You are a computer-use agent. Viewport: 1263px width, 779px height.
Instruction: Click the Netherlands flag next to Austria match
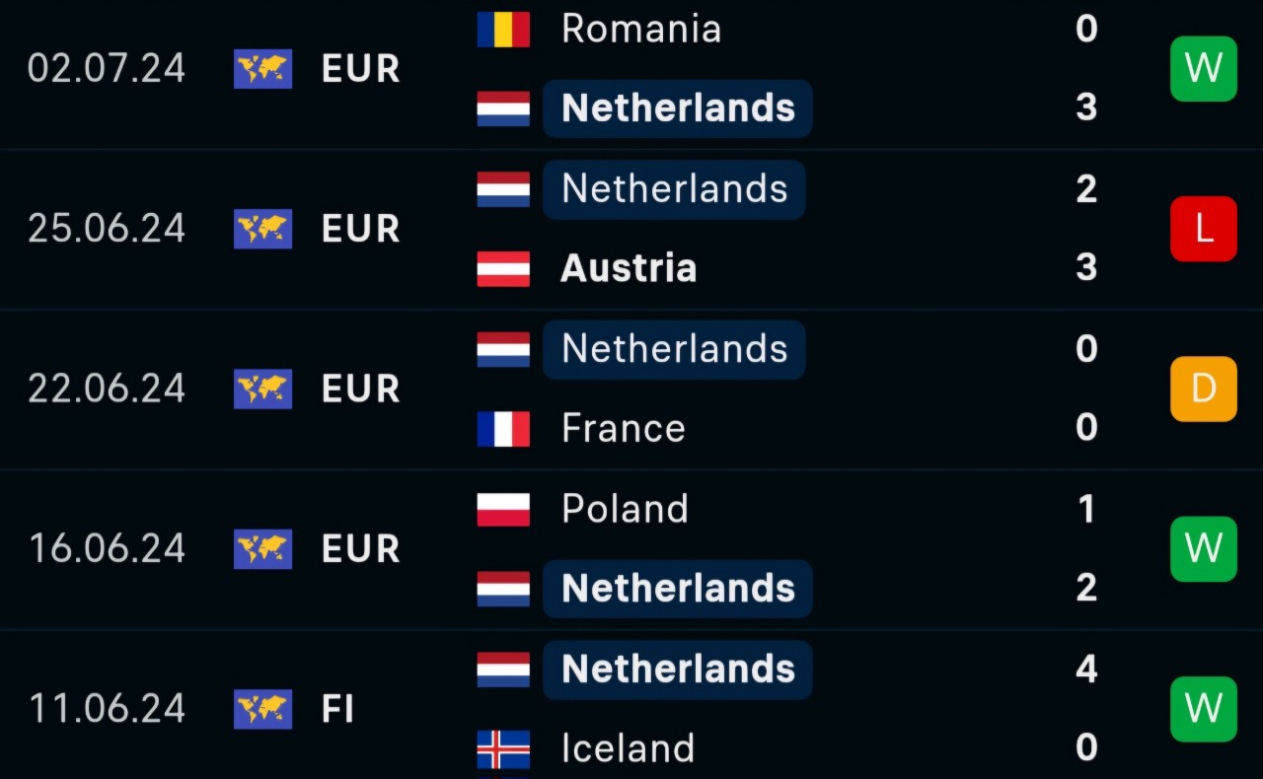coord(503,189)
